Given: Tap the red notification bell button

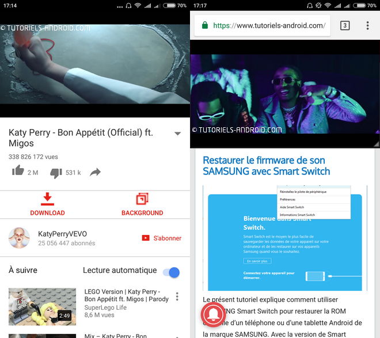Looking at the screenshot, I should pyautogui.click(x=213, y=314).
